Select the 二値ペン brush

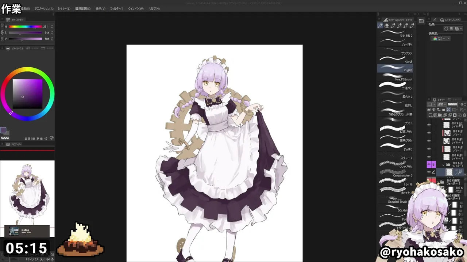395,86
